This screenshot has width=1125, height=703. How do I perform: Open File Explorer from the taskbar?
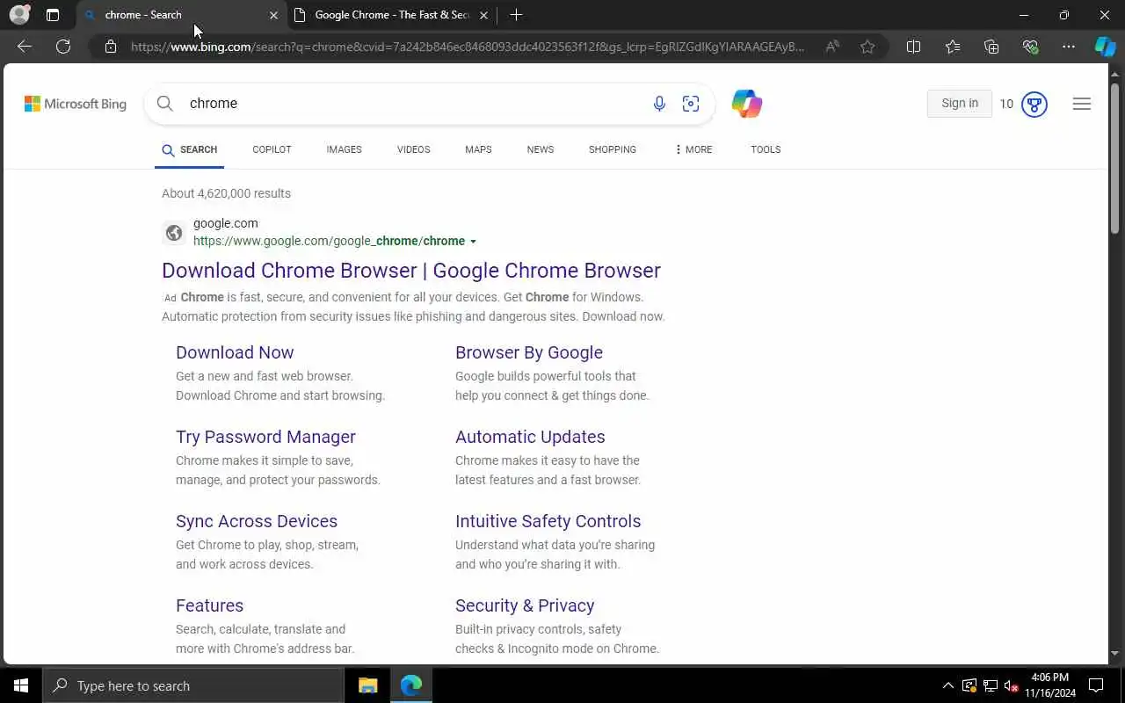(367, 685)
